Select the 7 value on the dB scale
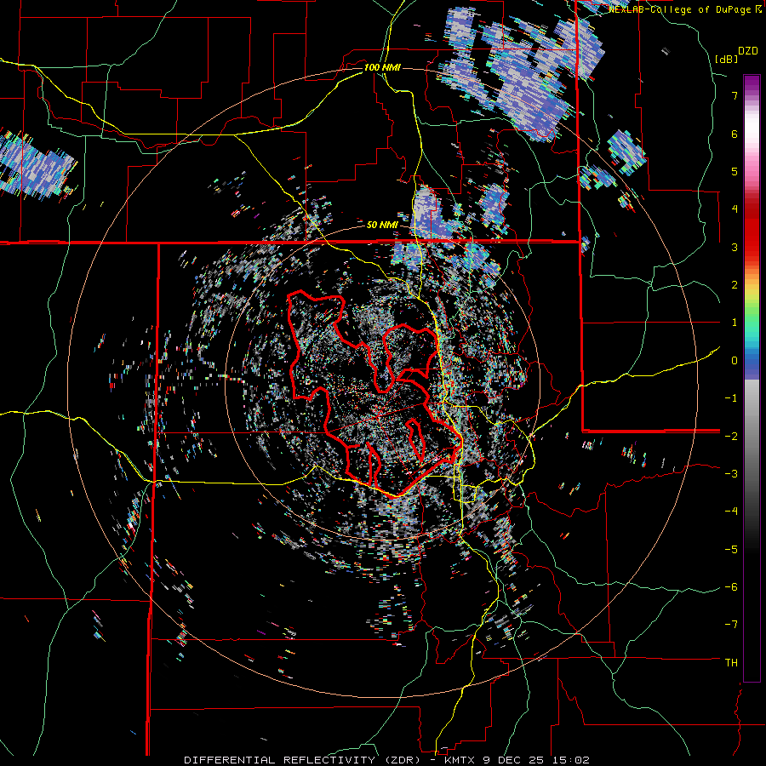Screen dimensions: 766x766 tap(735, 95)
